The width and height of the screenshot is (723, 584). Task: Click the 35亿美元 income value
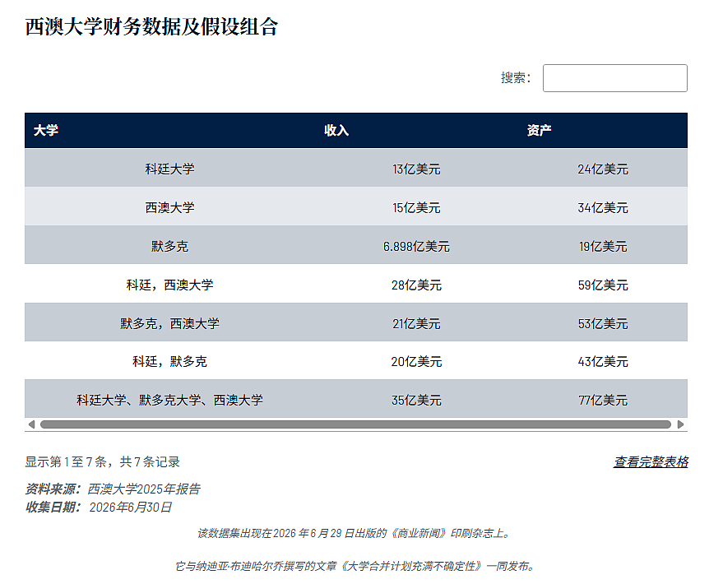point(416,400)
